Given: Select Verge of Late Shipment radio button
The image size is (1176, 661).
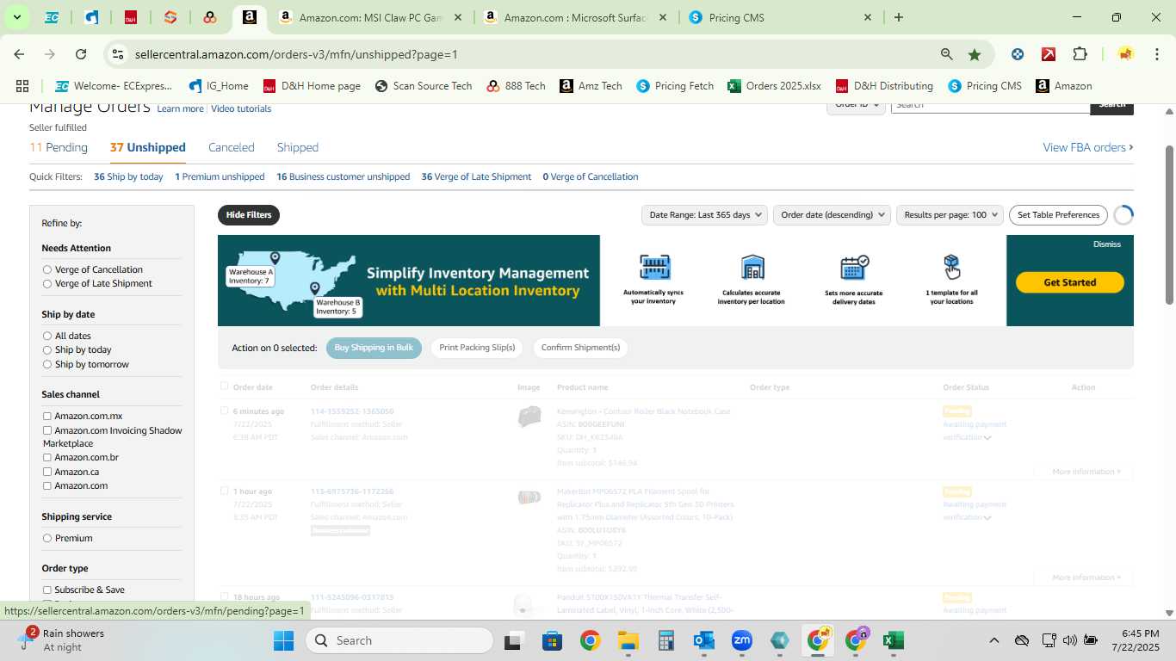Looking at the screenshot, I should [x=47, y=283].
